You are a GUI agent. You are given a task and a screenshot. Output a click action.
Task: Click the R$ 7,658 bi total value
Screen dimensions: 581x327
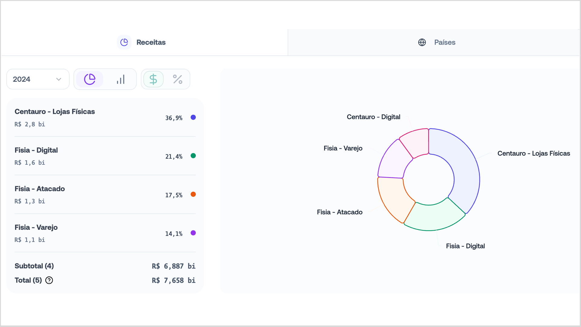pyautogui.click(x=174, y=280)
